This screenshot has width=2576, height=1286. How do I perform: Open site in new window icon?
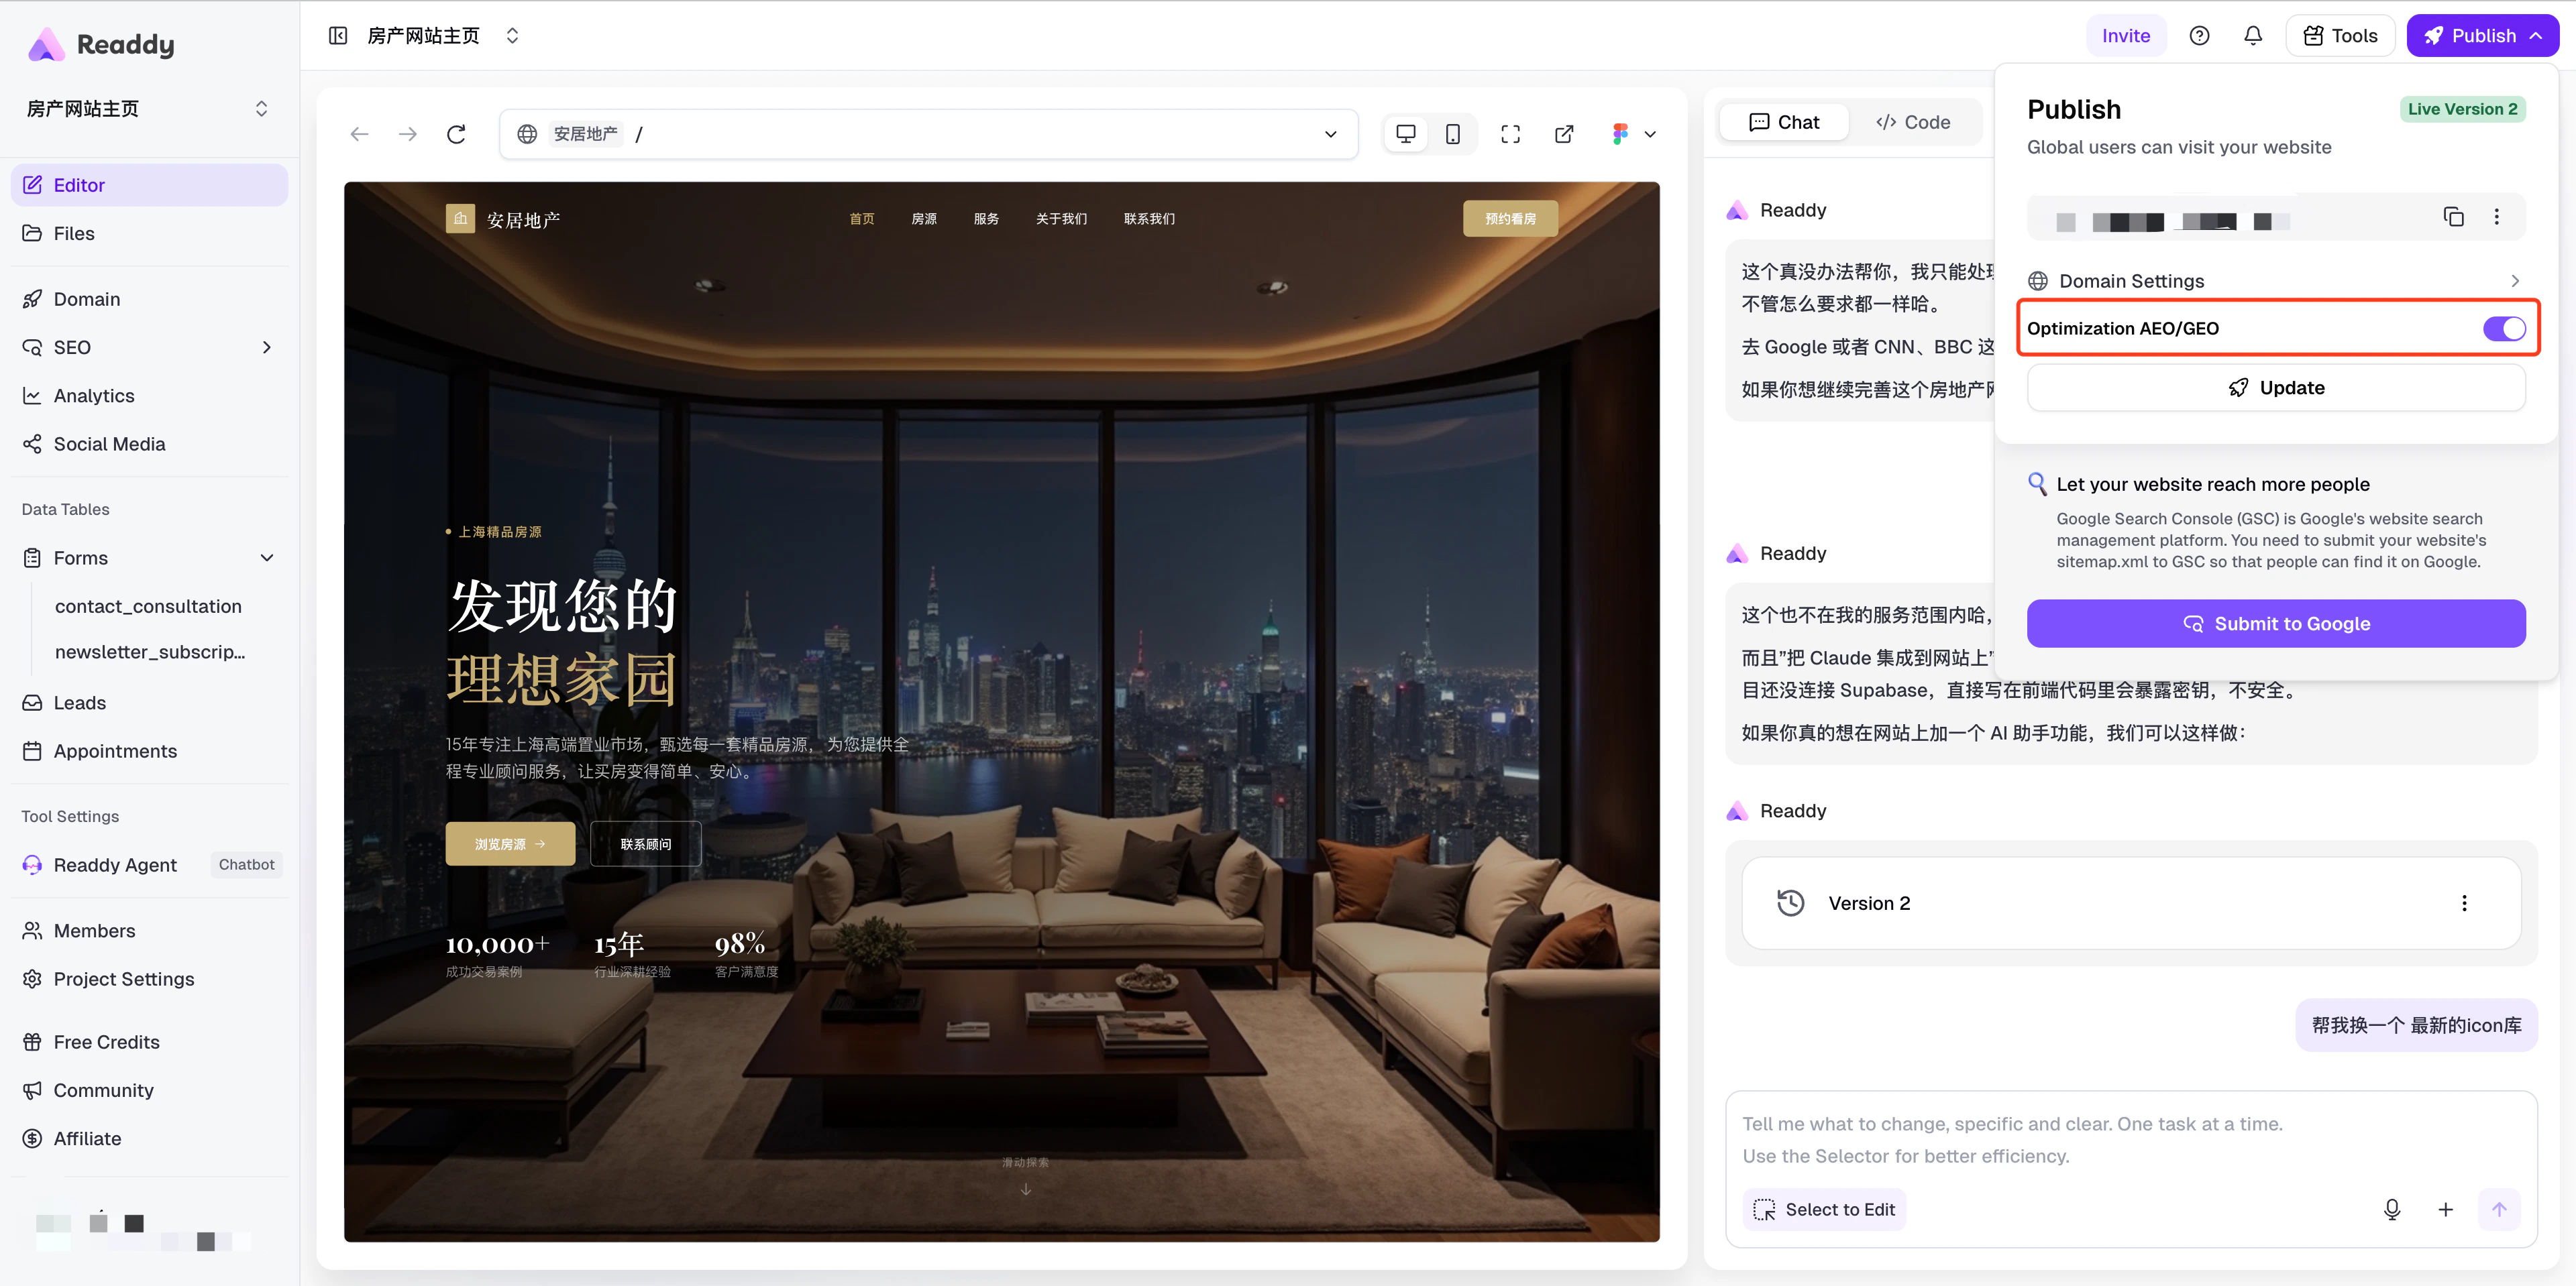point(1564,134)
